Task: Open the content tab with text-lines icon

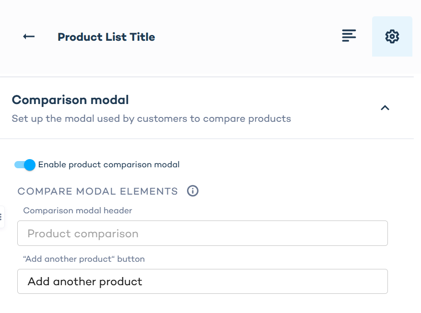Action: (349, 36)
